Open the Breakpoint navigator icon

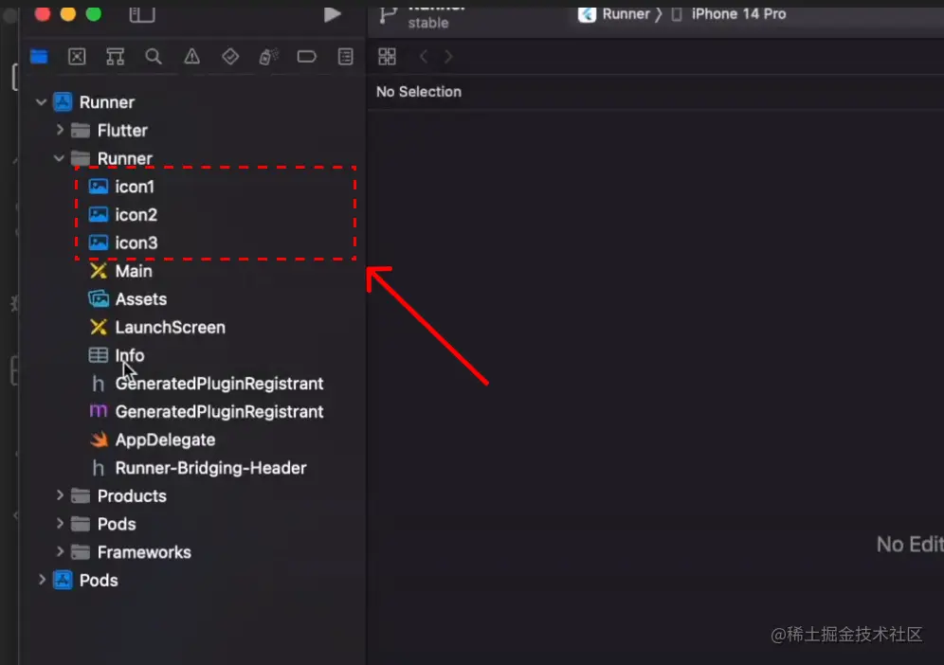coord(307,57)
